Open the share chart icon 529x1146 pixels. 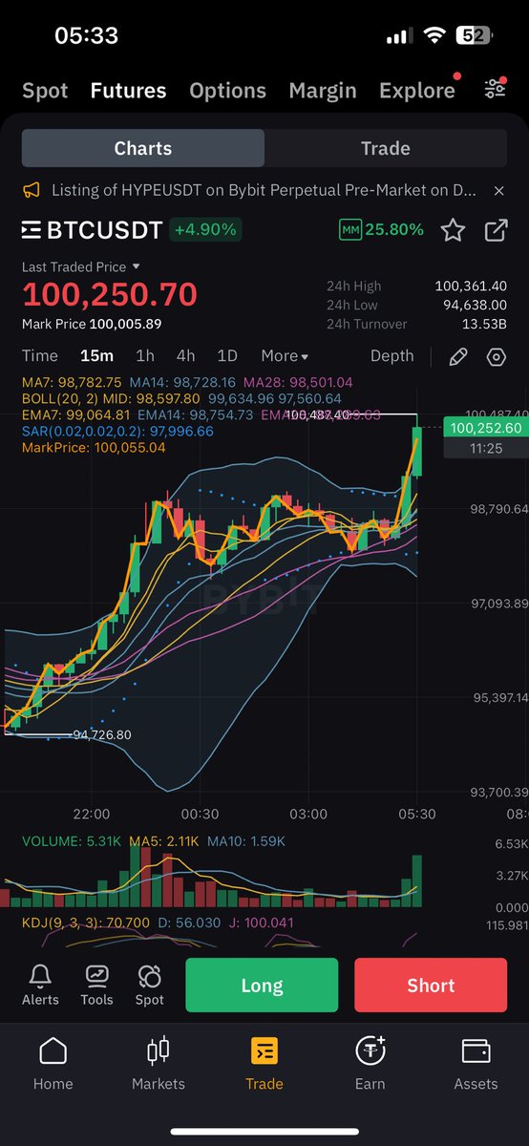[497, 230]
